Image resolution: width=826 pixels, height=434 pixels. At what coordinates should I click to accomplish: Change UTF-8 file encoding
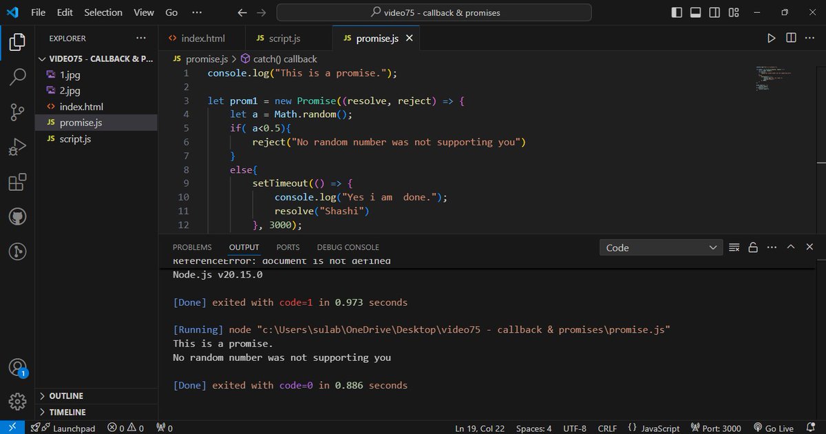(574, 428)
